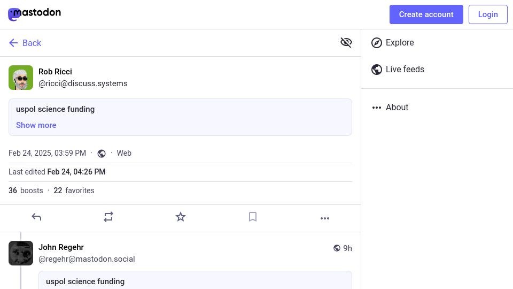The width and height of the screenshot is (513, 289).
Task: Open the Login page
Action: click(488, 14)
